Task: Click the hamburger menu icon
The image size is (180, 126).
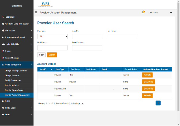Action: click(36, 12)
